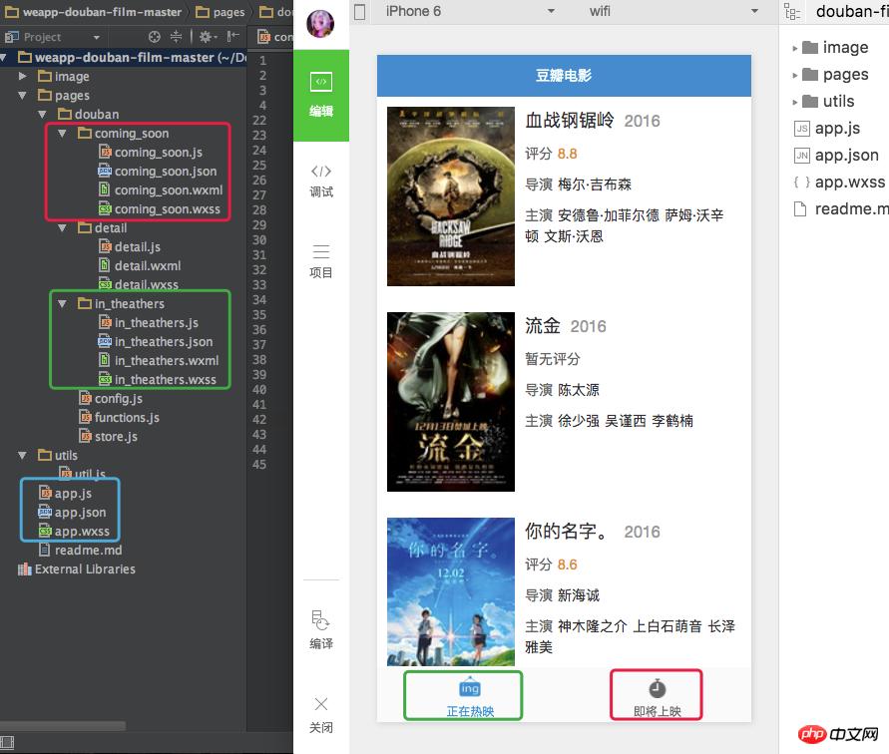The width and height of the screenshot is (889, 754).
Task: Open the 项目 (Project) sidebar section
Action: pos(320,260)
